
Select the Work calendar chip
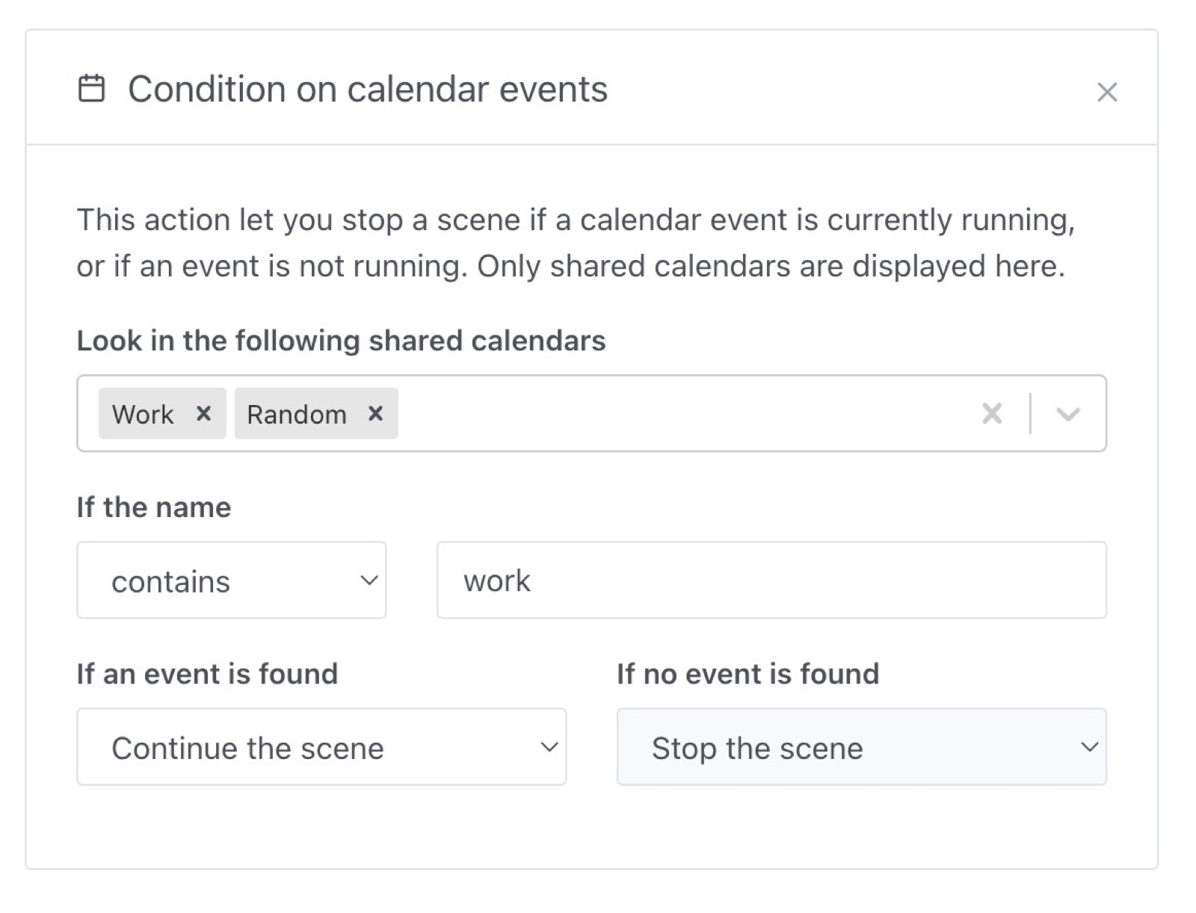(146, 413)
